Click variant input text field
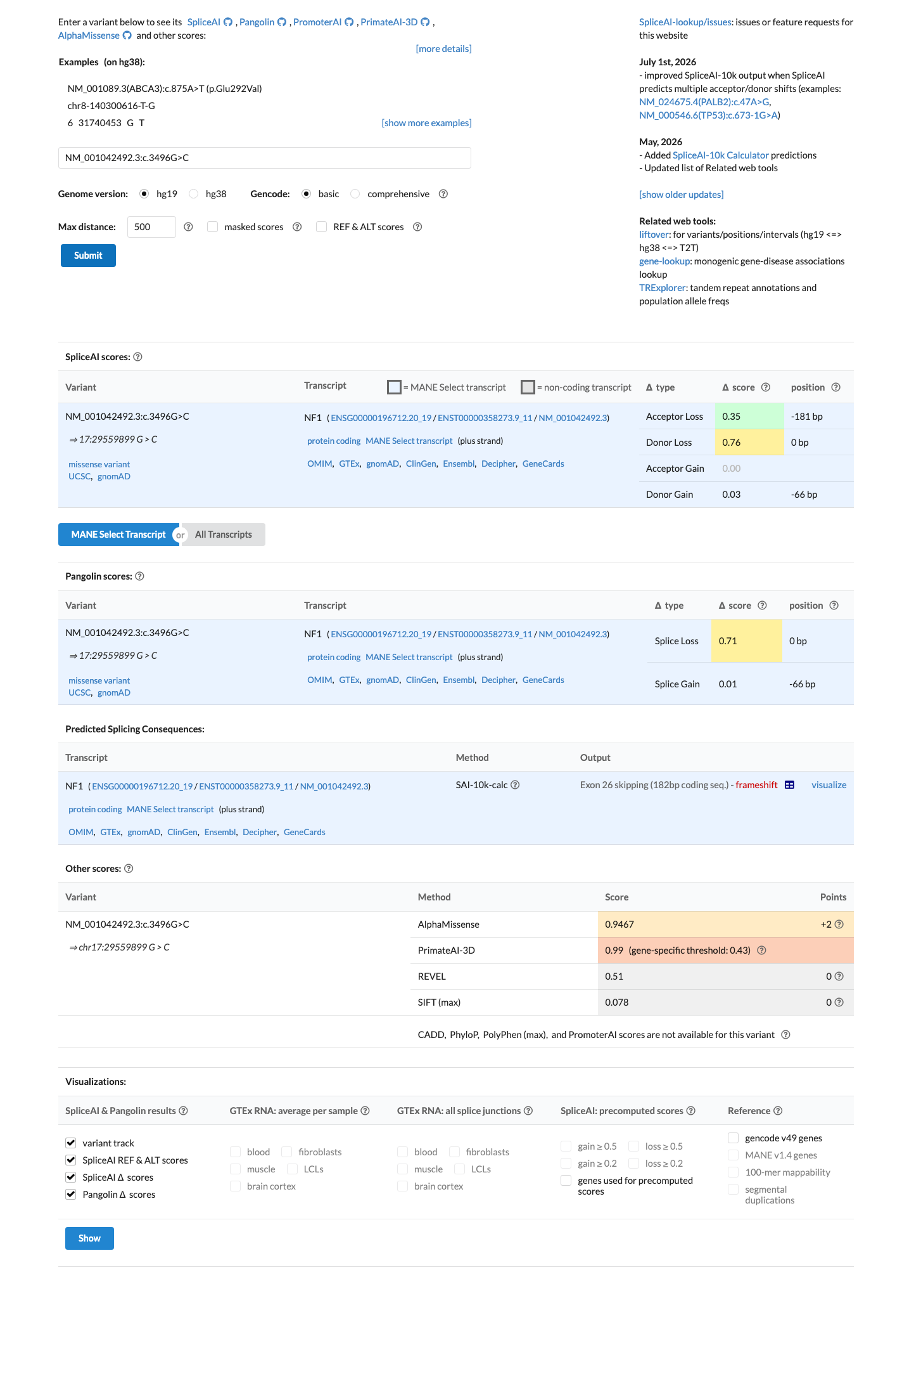The image size is (921, 1395). coord(265,158)
